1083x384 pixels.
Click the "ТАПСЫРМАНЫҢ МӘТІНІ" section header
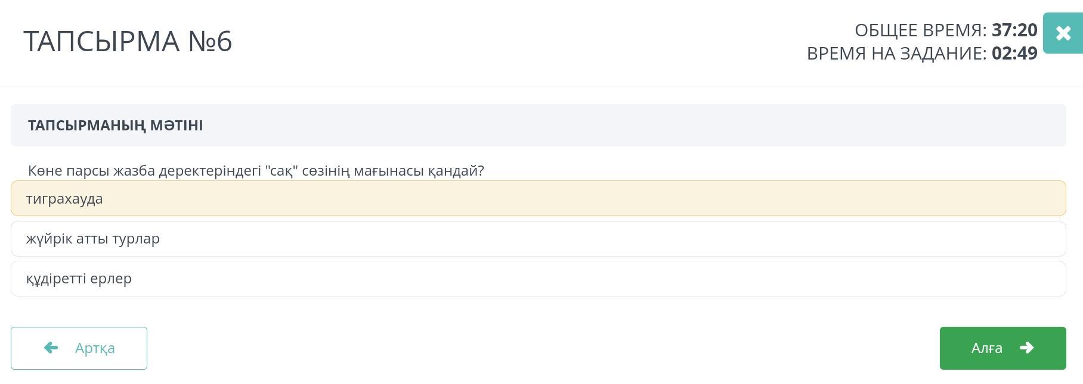tap(115, 126)
